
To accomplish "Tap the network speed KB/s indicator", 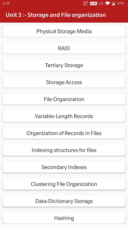I will click(x=85, y=3).
